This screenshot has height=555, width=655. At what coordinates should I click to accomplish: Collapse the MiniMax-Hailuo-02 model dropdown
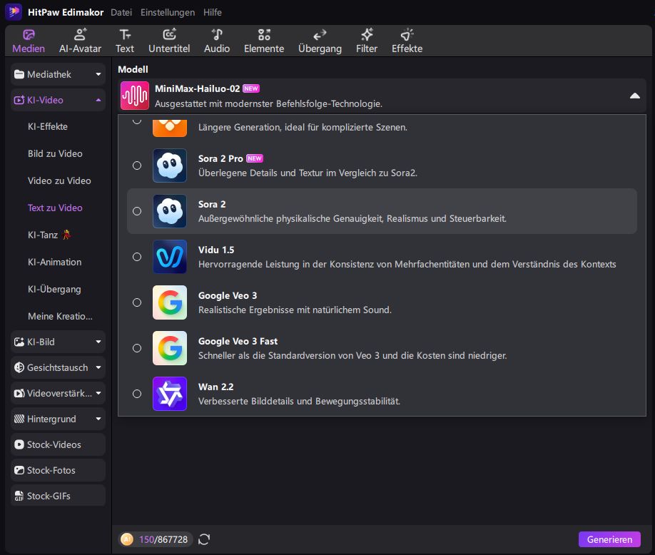634,96
